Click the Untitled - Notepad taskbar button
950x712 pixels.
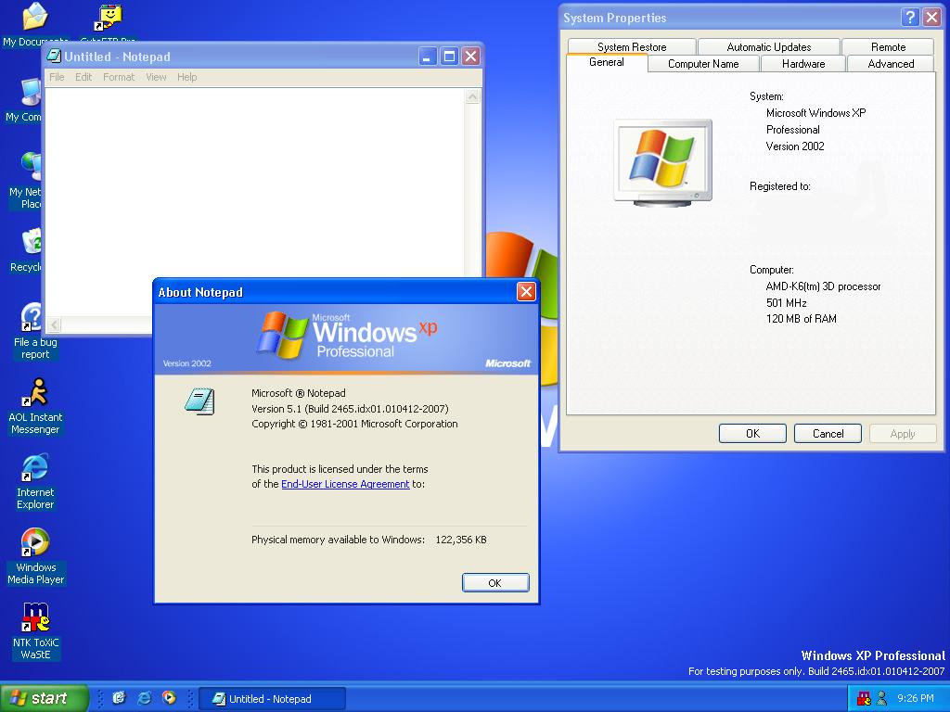point(271,698)
